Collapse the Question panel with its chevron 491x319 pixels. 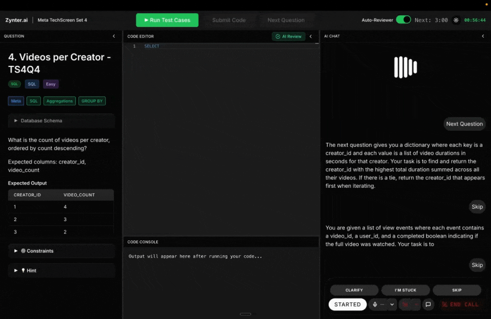click(114, 36)
